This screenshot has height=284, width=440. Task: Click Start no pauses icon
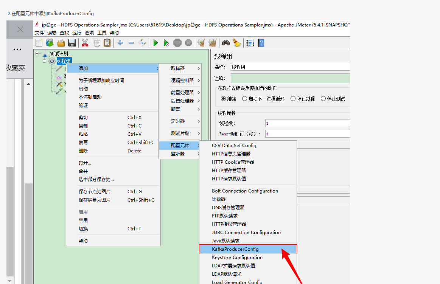(166, 43)
